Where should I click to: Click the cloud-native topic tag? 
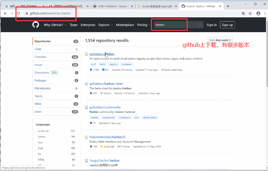150,118
